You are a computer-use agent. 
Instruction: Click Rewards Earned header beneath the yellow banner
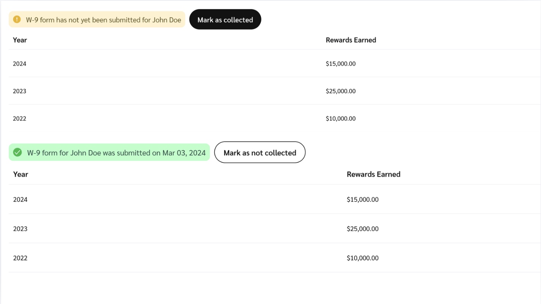click(351, 40)
